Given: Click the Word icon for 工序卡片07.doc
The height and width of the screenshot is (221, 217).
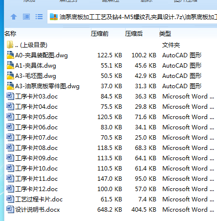Looking at the screenshot, I should click(x=10, y=137).
